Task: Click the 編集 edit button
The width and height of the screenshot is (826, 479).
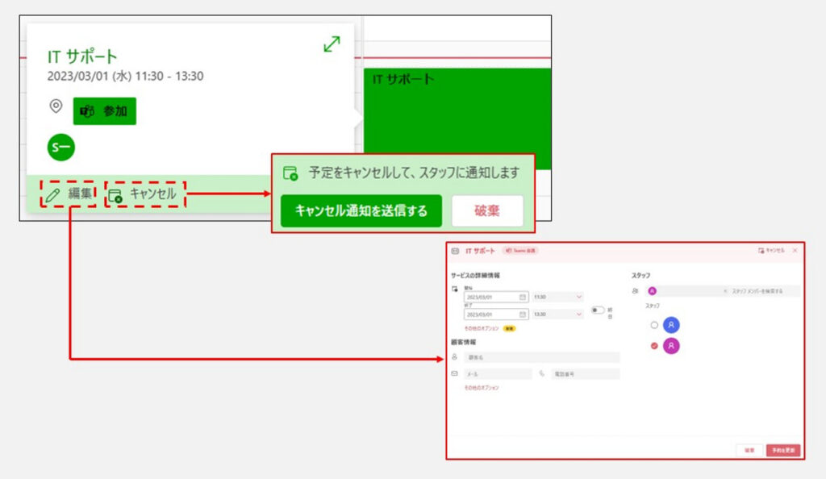Action: [69, 194]
